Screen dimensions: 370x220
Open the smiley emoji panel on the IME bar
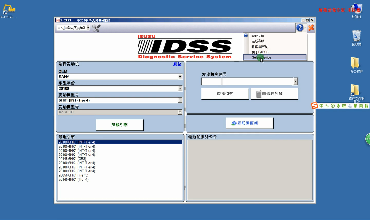point(333,106)
